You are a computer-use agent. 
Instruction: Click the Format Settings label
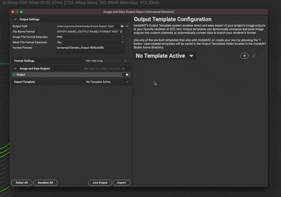tap(24, 61)
